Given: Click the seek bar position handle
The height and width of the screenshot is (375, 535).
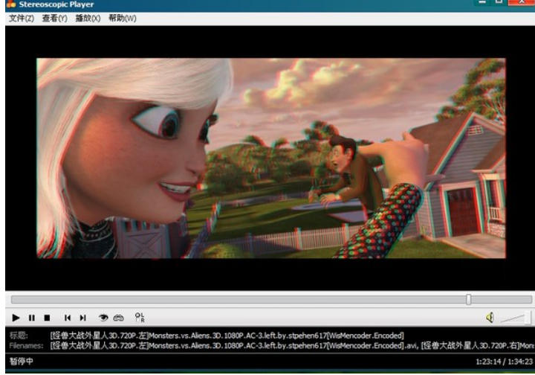Looking at the screenshot, I should tap(468, 299).
